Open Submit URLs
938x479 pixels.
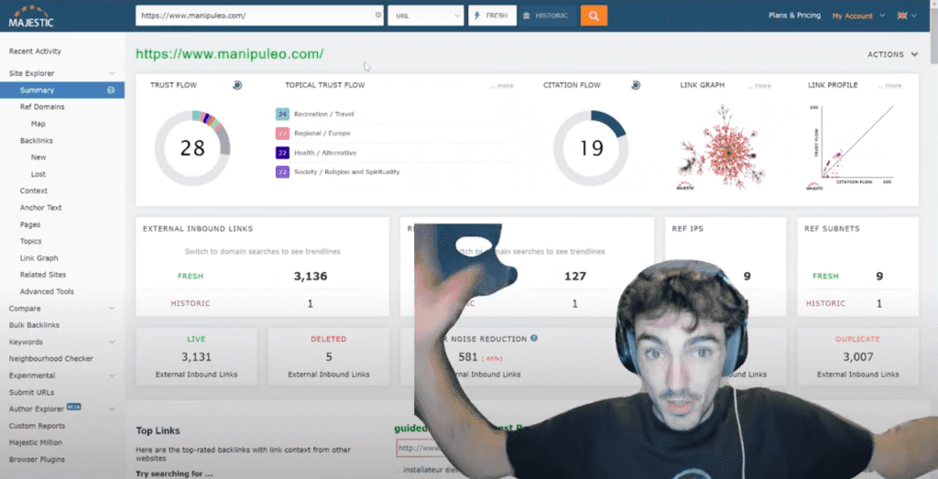[x=31, y=392]
